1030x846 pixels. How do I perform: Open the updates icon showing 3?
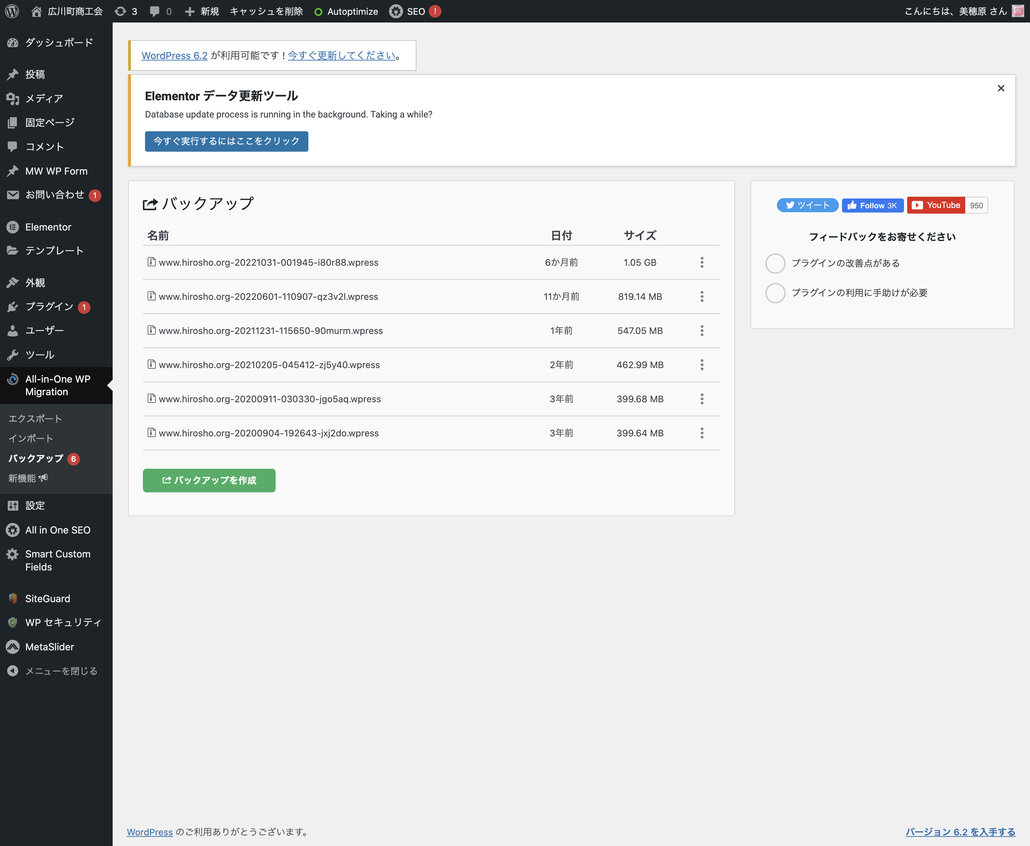click(126, 11)
